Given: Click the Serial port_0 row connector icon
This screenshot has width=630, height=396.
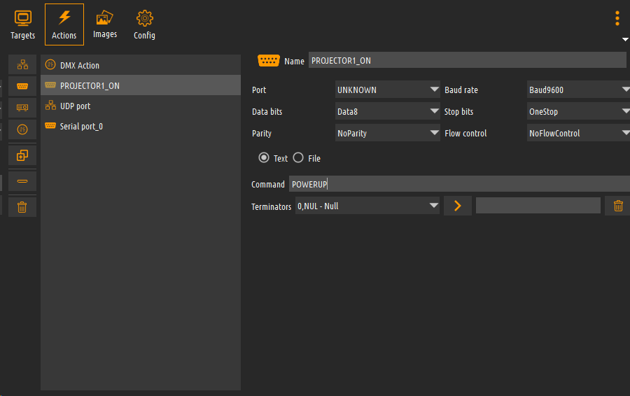Looking at the screenshot, I should 50,126.
